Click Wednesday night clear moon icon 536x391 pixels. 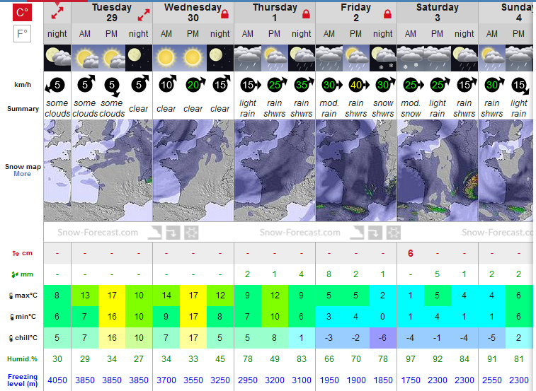pyautogui.click(x=220, y=58)
